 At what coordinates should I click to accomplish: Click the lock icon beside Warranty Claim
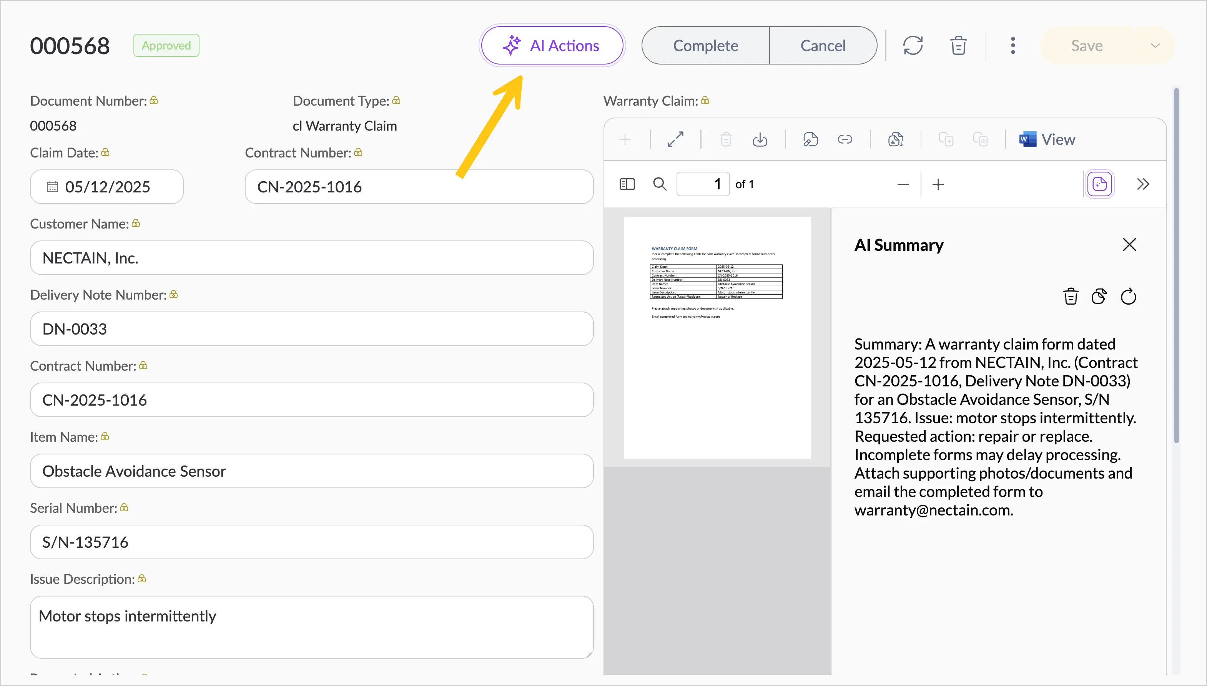(x=705, y=100)
